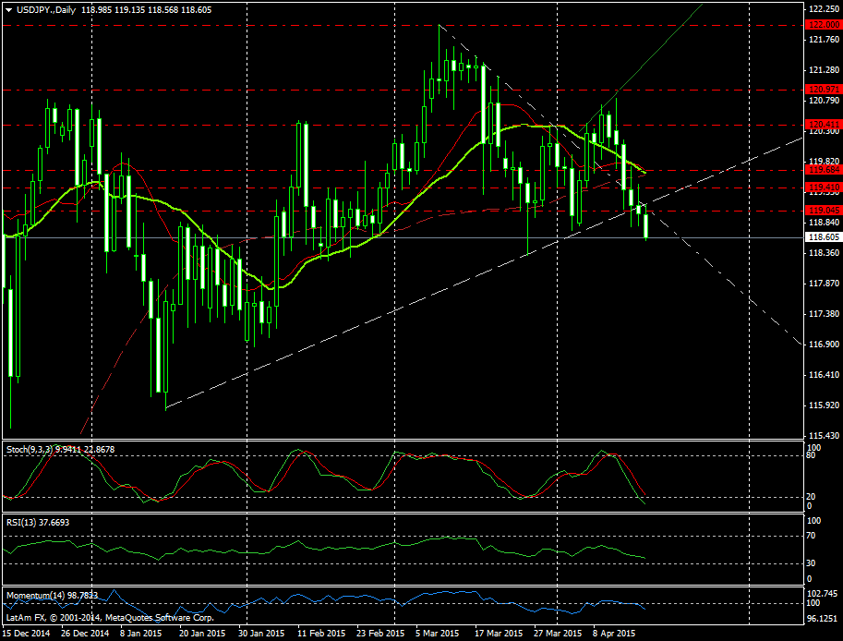Select the 119.410 red price label
843x641 pixels.
tap(821, 187)
